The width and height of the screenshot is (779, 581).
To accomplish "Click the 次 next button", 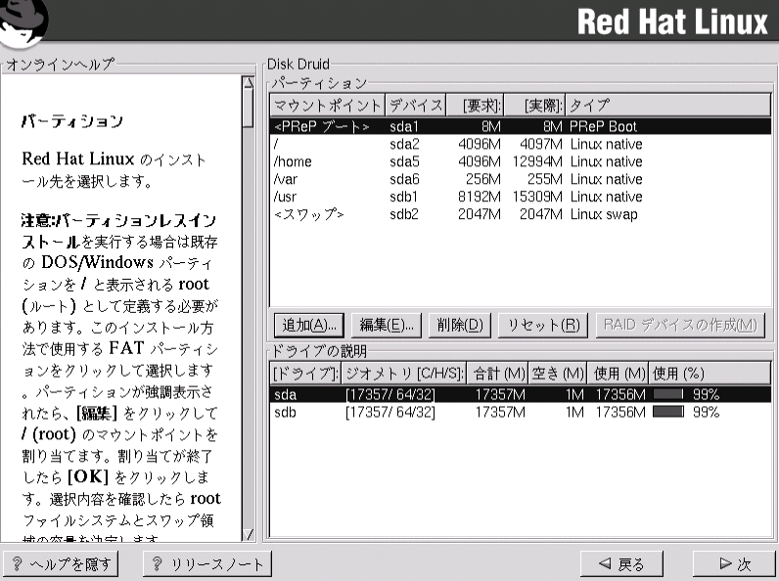I will [x=734, y=563].
